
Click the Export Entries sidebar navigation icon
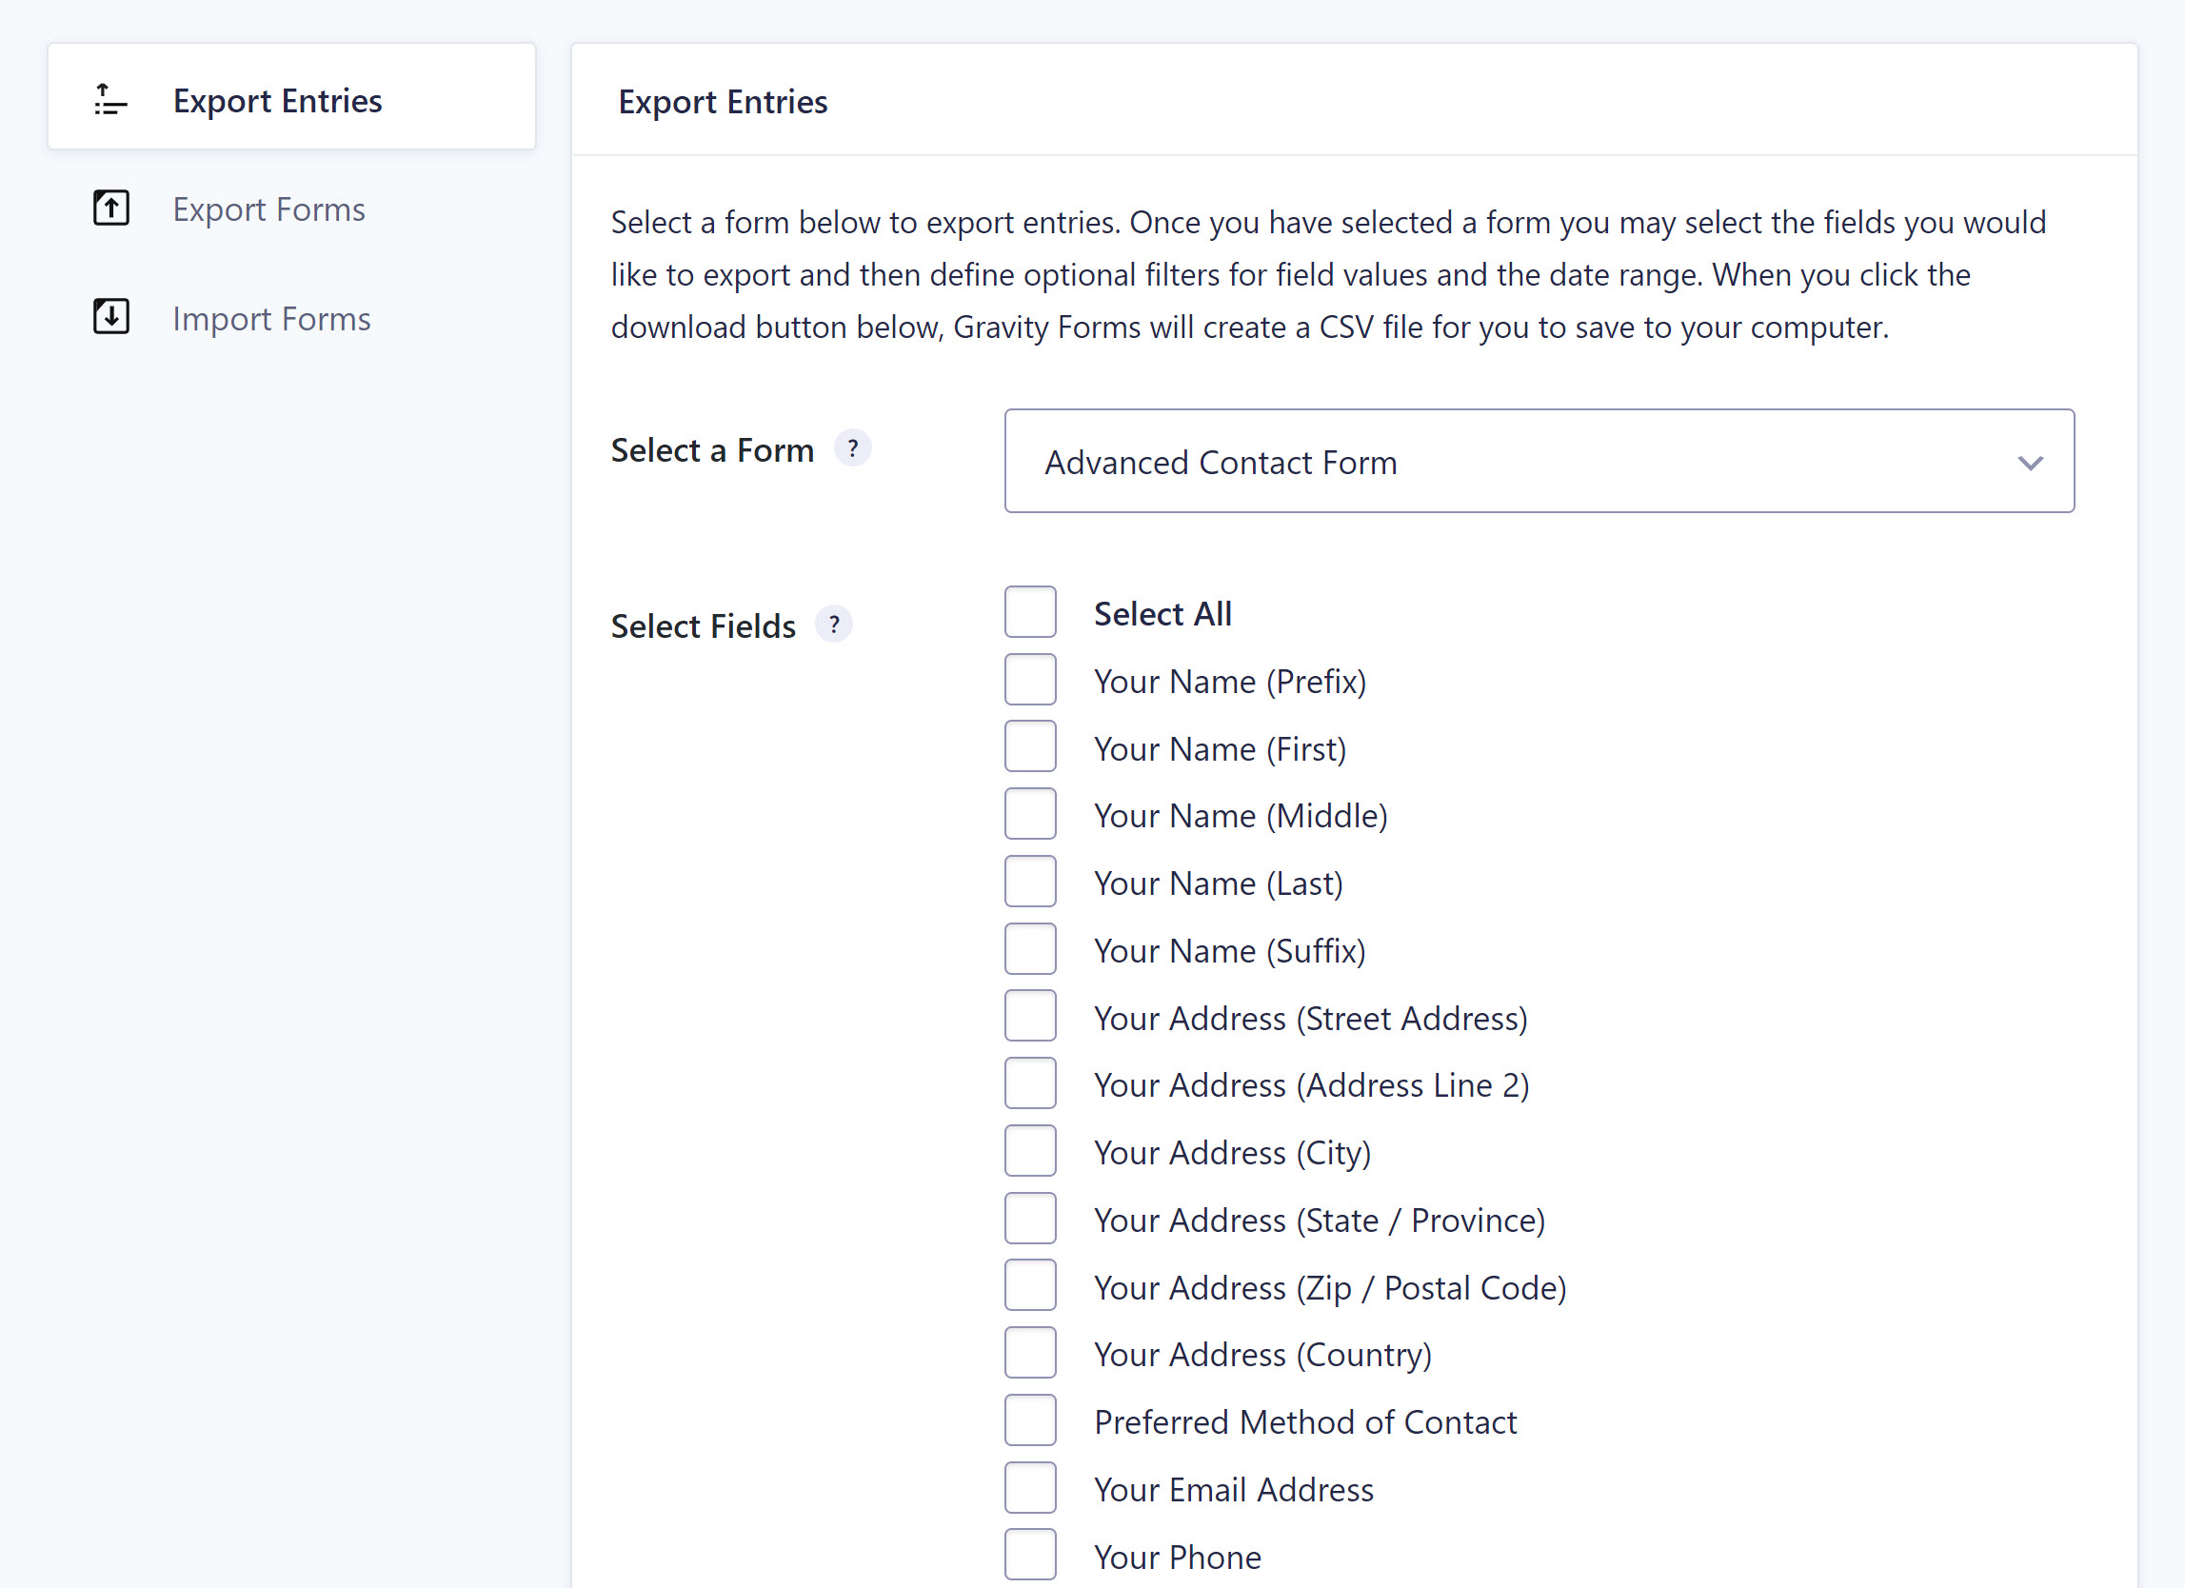[109, 98]
